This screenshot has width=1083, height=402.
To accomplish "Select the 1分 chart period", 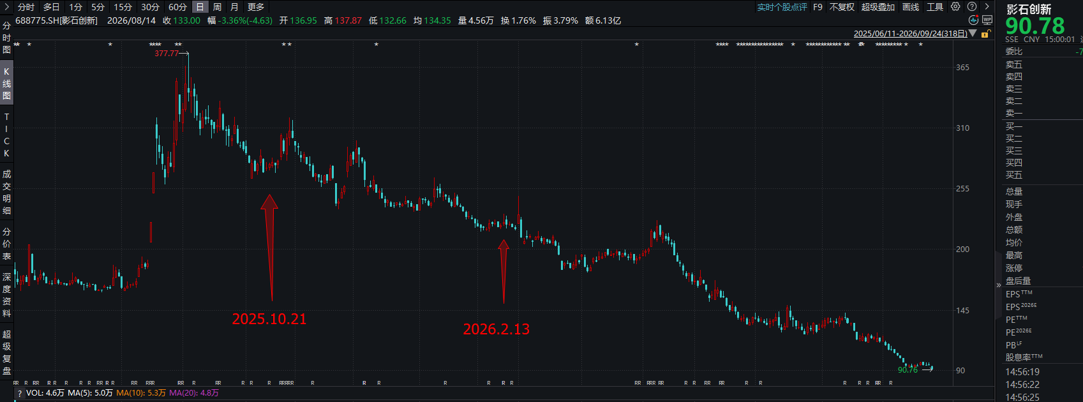I will (x=76, y=7).
